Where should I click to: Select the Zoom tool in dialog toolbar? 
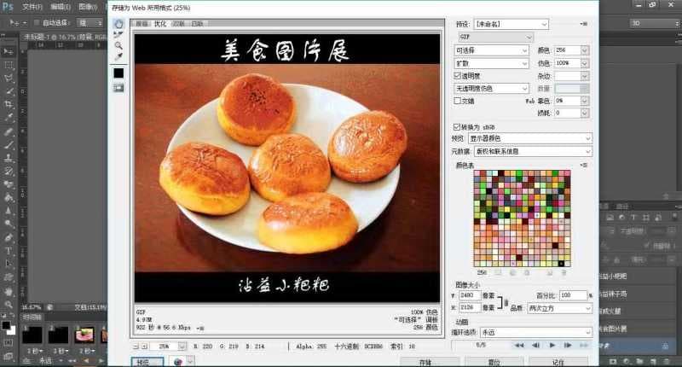118,45
